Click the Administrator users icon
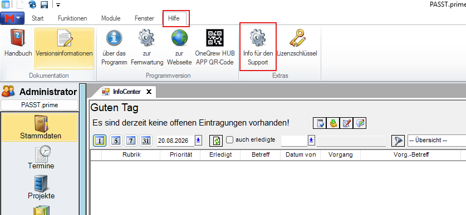This screenshot has width=466, height=215. (8, 91)
